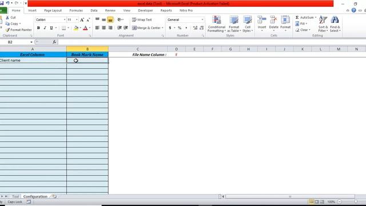This screenshot has height=206, width=366.
Task: Apply Fill Color bucket
Action: [76, 28]
